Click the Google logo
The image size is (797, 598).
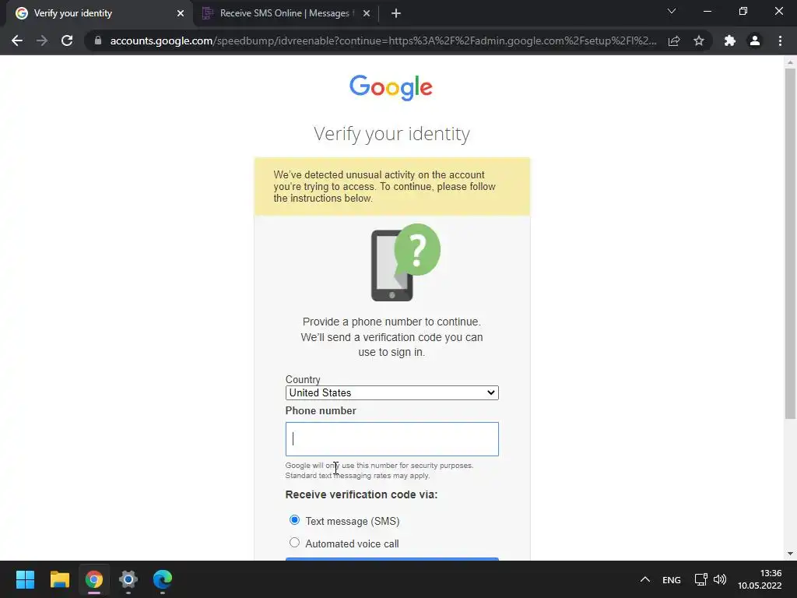[391, 87]
